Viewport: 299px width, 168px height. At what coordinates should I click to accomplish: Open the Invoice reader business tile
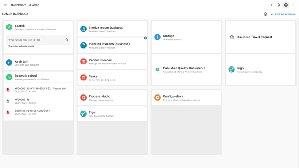click(112, 29)
